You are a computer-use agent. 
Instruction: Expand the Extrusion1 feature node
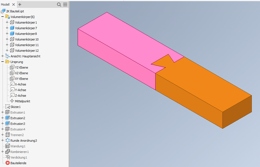coord(2,112)
